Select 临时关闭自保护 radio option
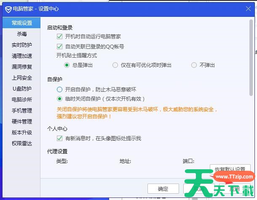The height and width of the screenshot is (200, 257). coord(59,99)
